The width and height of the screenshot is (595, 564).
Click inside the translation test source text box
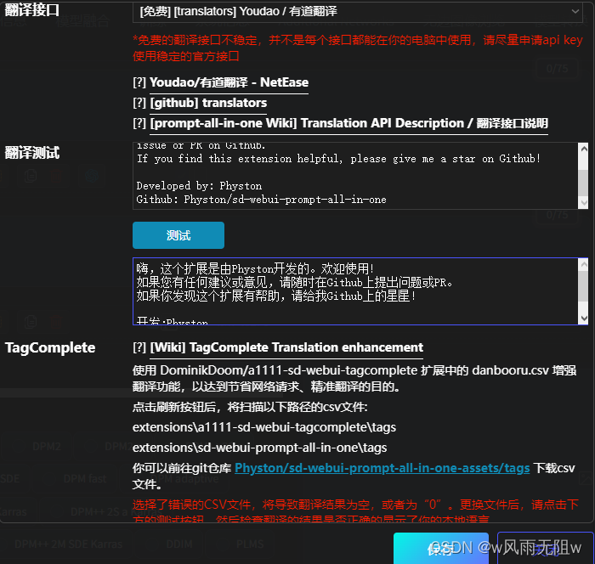click(355, 176)
